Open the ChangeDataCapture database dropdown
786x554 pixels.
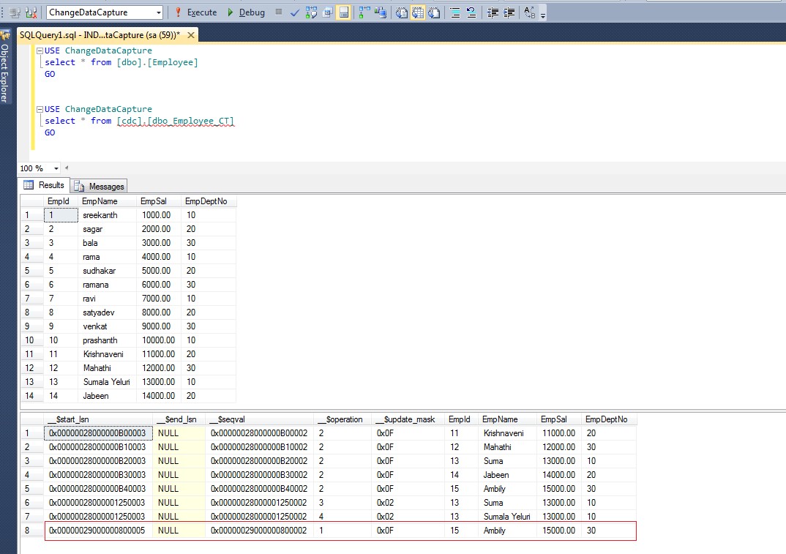[x=159, y=12]
